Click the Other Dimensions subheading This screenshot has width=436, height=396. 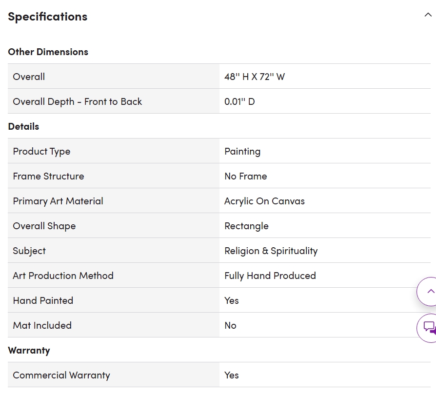pos(48,52)
